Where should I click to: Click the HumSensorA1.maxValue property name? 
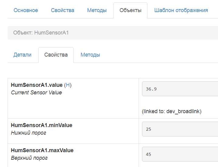point(42,150)
